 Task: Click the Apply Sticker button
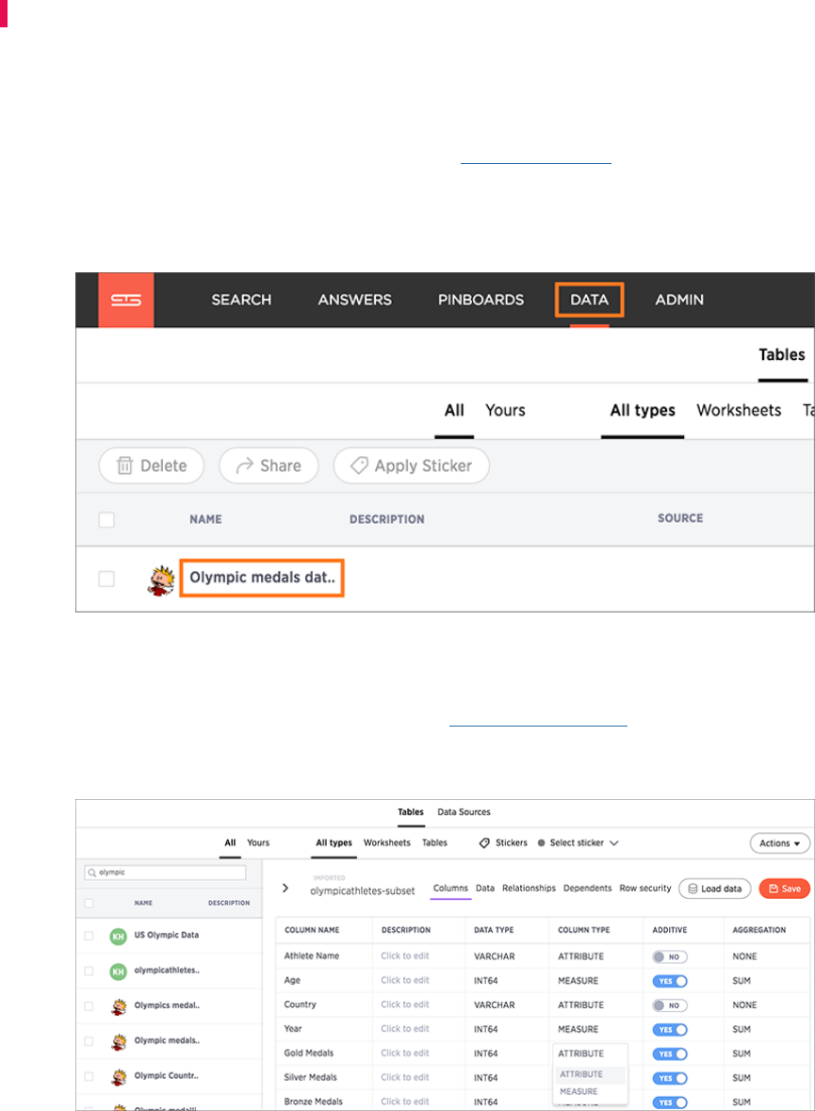411,466
